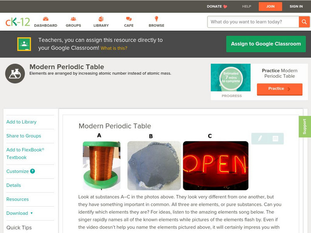Click the orange JOIN button
Viewport: 311px width, 233px height.
click(270, 7)
